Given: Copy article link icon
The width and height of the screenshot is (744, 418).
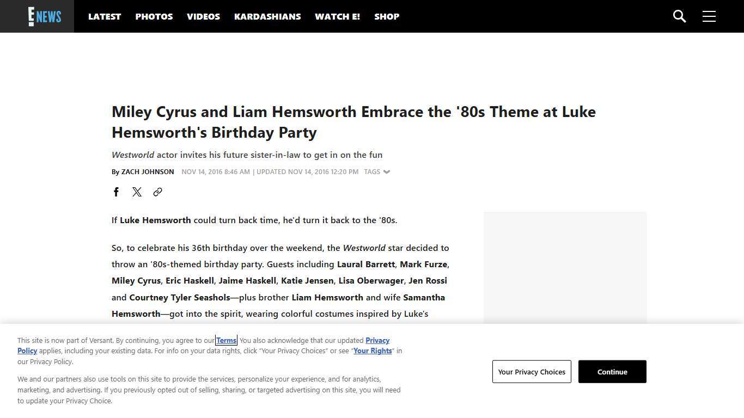Looking at the screenshot, I should click(157, 192).
